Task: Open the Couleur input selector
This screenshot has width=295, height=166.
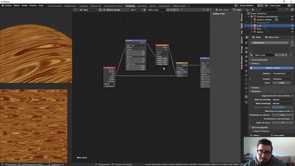Action: coord(283,79)
